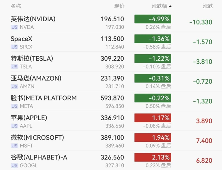Sort by the 名称 column header
Image resolution: width=222 pixels, height=170 pixels.
[x=16, y=6]
